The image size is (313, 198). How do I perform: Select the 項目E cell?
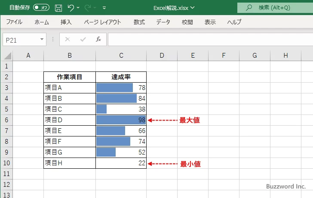click(x=70, y=131)
